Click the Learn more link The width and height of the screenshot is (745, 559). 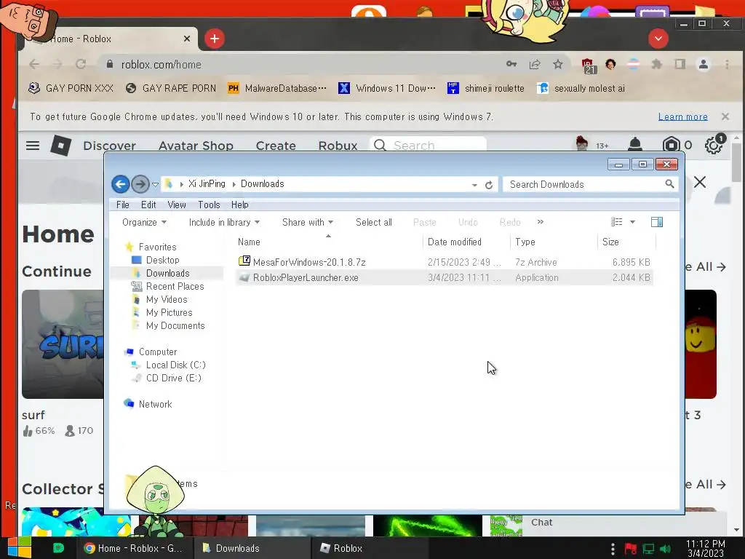[x=682, y=117]
